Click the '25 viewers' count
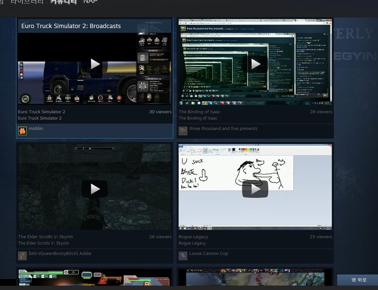378x290 pixels. pos(321,237)
